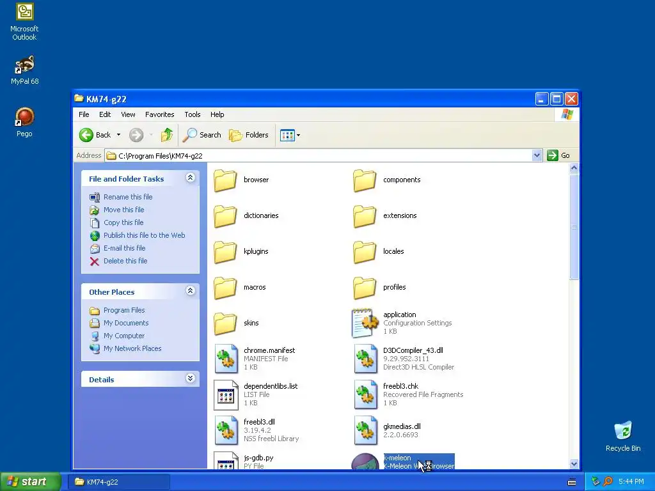Image resolution: width=655 pixels, height=491 pixels.
Task: Open the Help menu
Action: pos(217,114)
